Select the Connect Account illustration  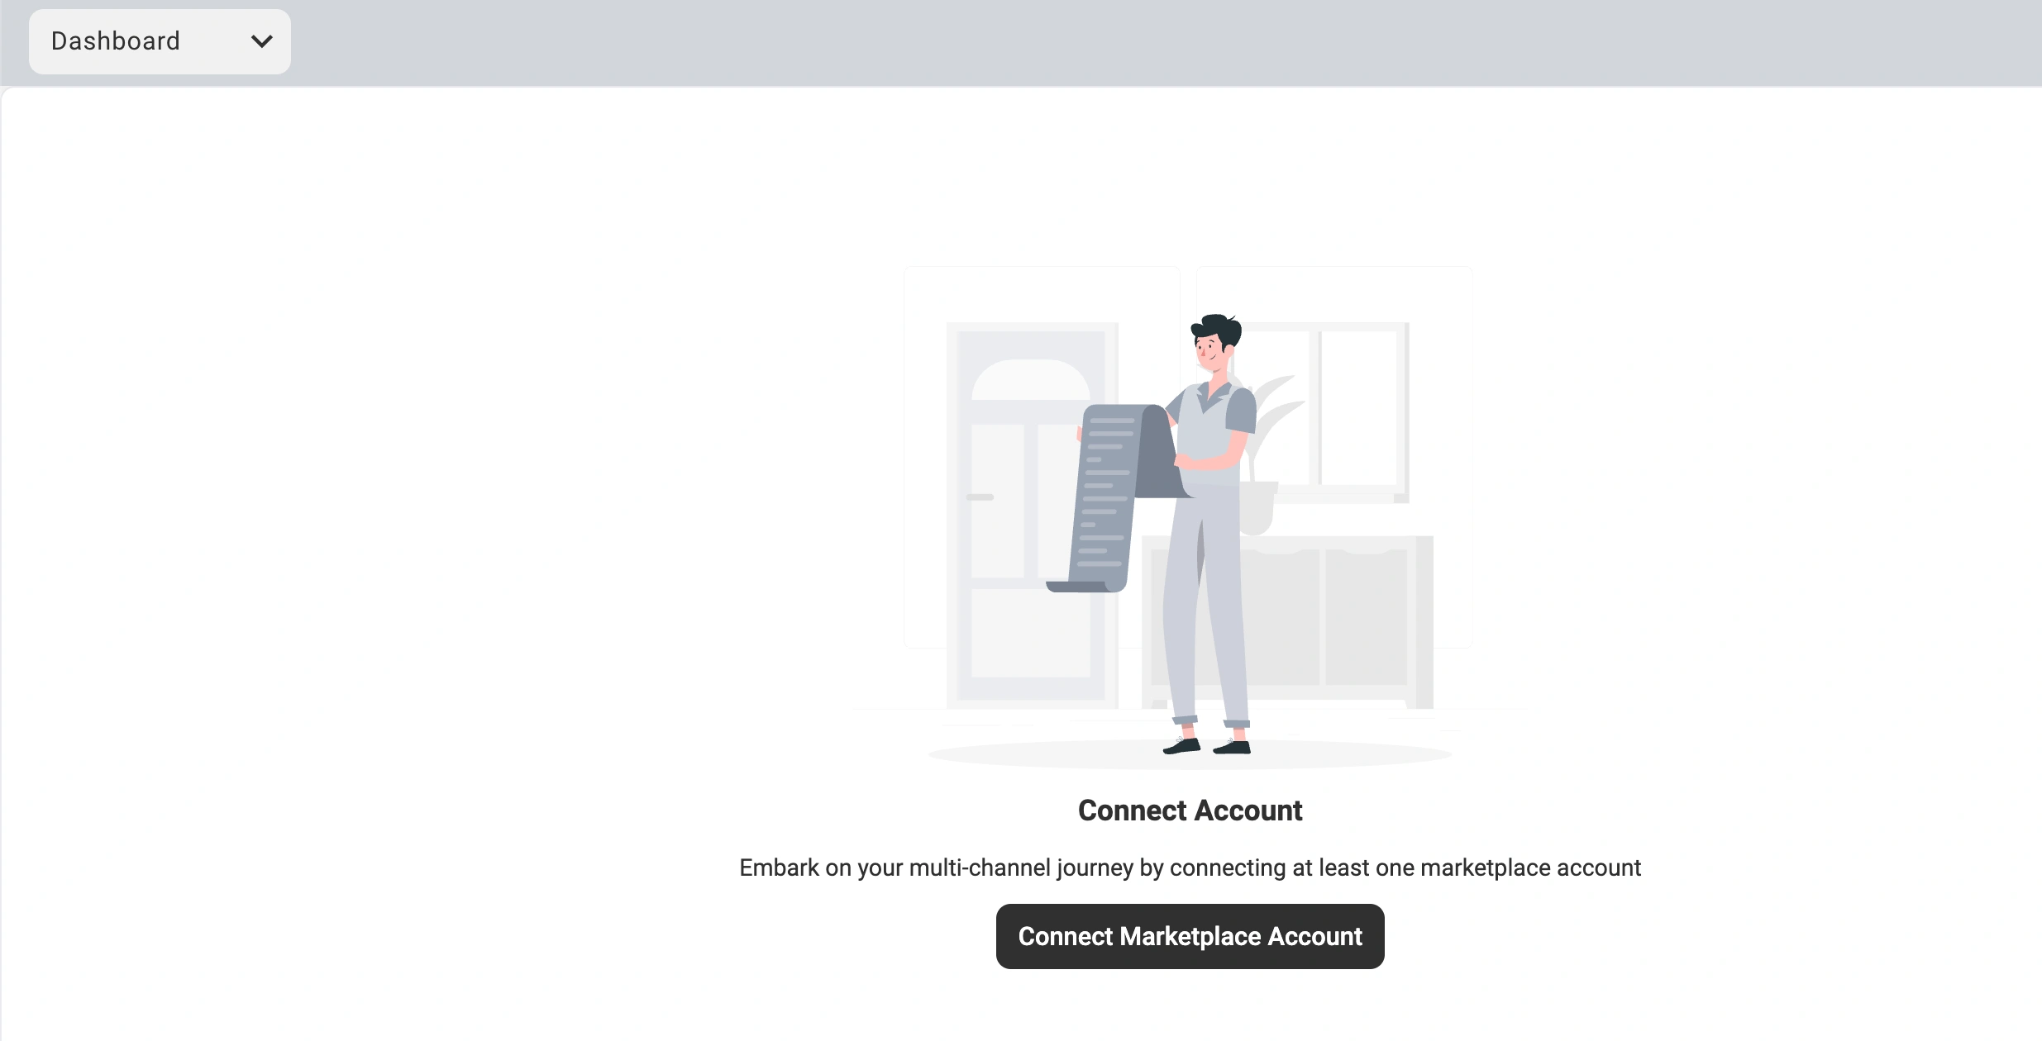coord(1189,512)
